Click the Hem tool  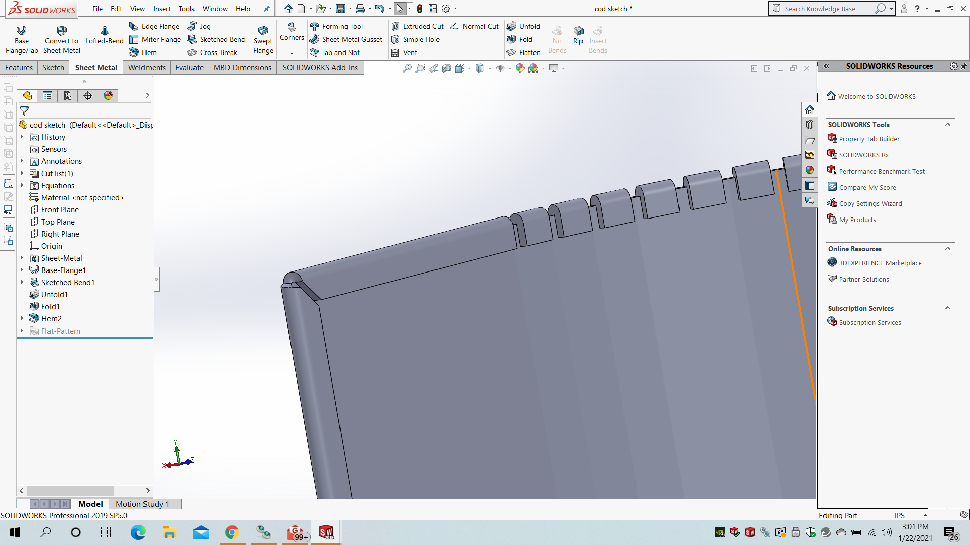tap(143, 52)
